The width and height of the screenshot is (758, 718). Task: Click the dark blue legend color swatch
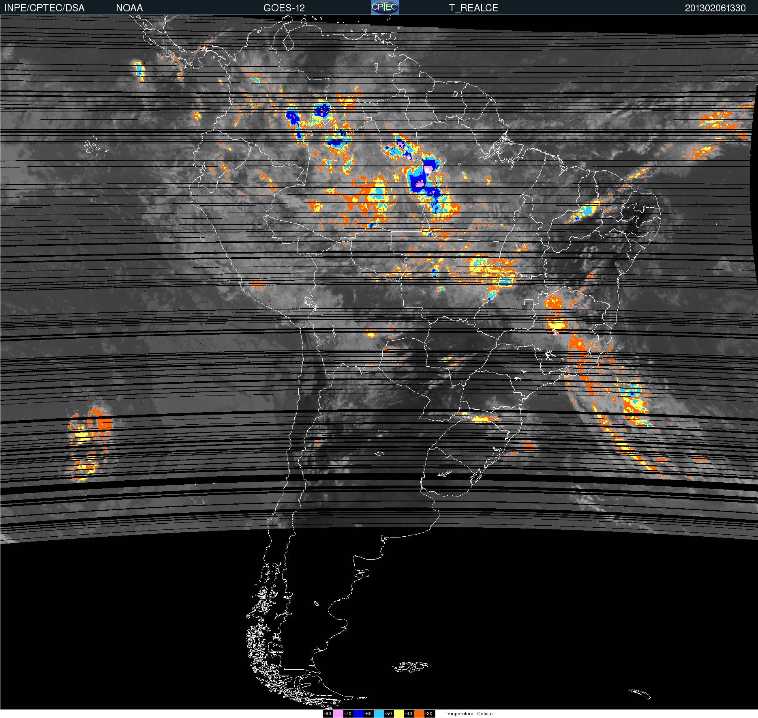pyautogui.click(x=358, y=714)
